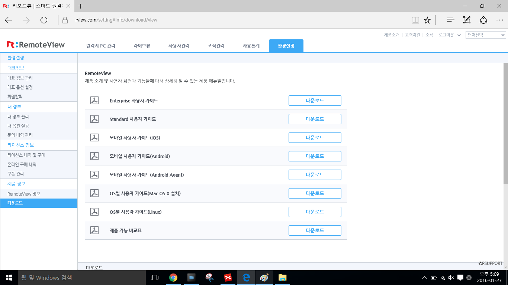
Task: Click the RemoteView logo
Action: pyautogui.click(x=36, y=45)
